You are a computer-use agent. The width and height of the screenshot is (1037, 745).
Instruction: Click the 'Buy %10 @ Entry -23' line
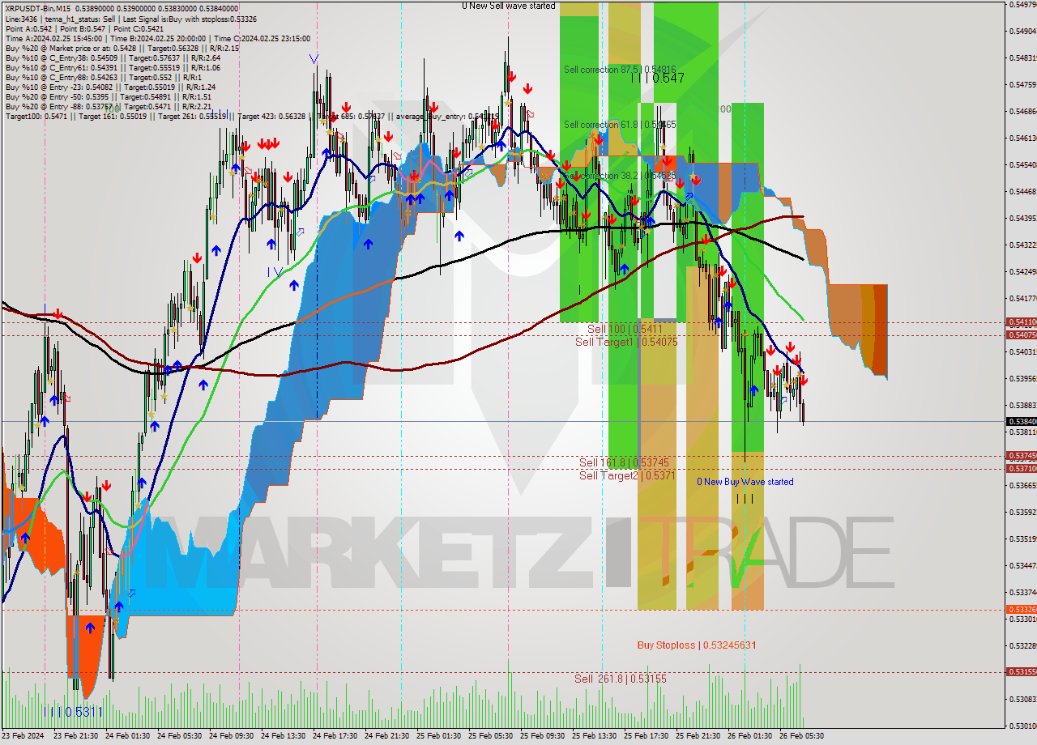[x=110, y=87]
